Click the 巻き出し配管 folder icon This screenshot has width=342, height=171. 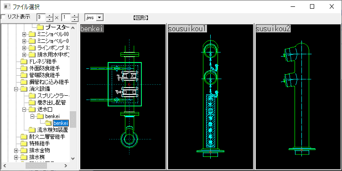tap(32, 102)
